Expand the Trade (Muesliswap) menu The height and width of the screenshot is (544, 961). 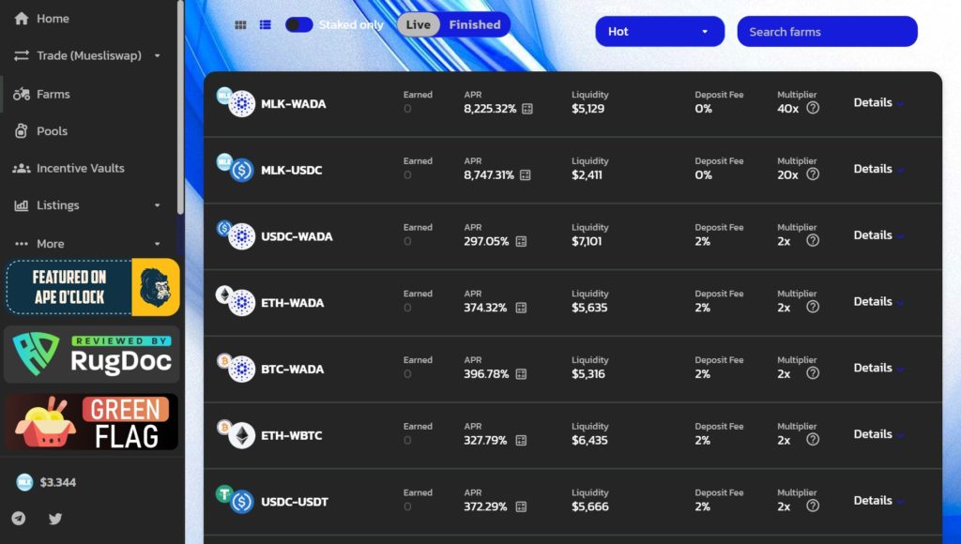click(88, 55)
